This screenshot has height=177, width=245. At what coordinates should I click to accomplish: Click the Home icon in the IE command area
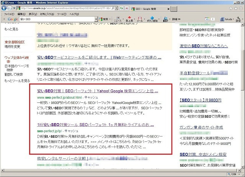pos(231,8)
